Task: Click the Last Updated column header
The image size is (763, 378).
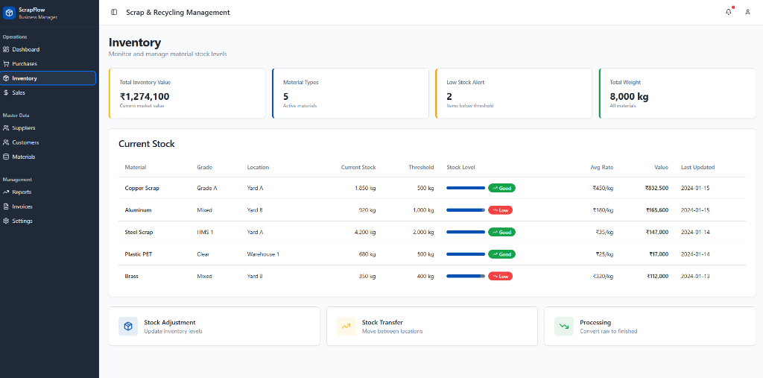Action: (697, 167)
